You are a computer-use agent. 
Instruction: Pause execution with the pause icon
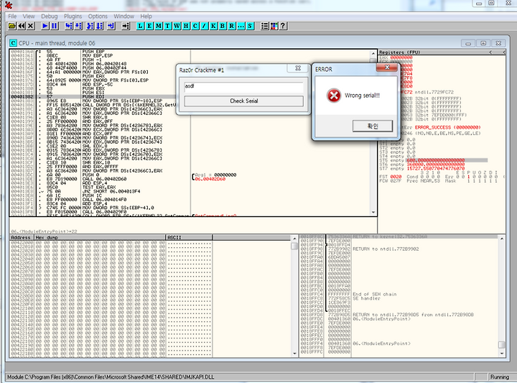coord(55,26)
